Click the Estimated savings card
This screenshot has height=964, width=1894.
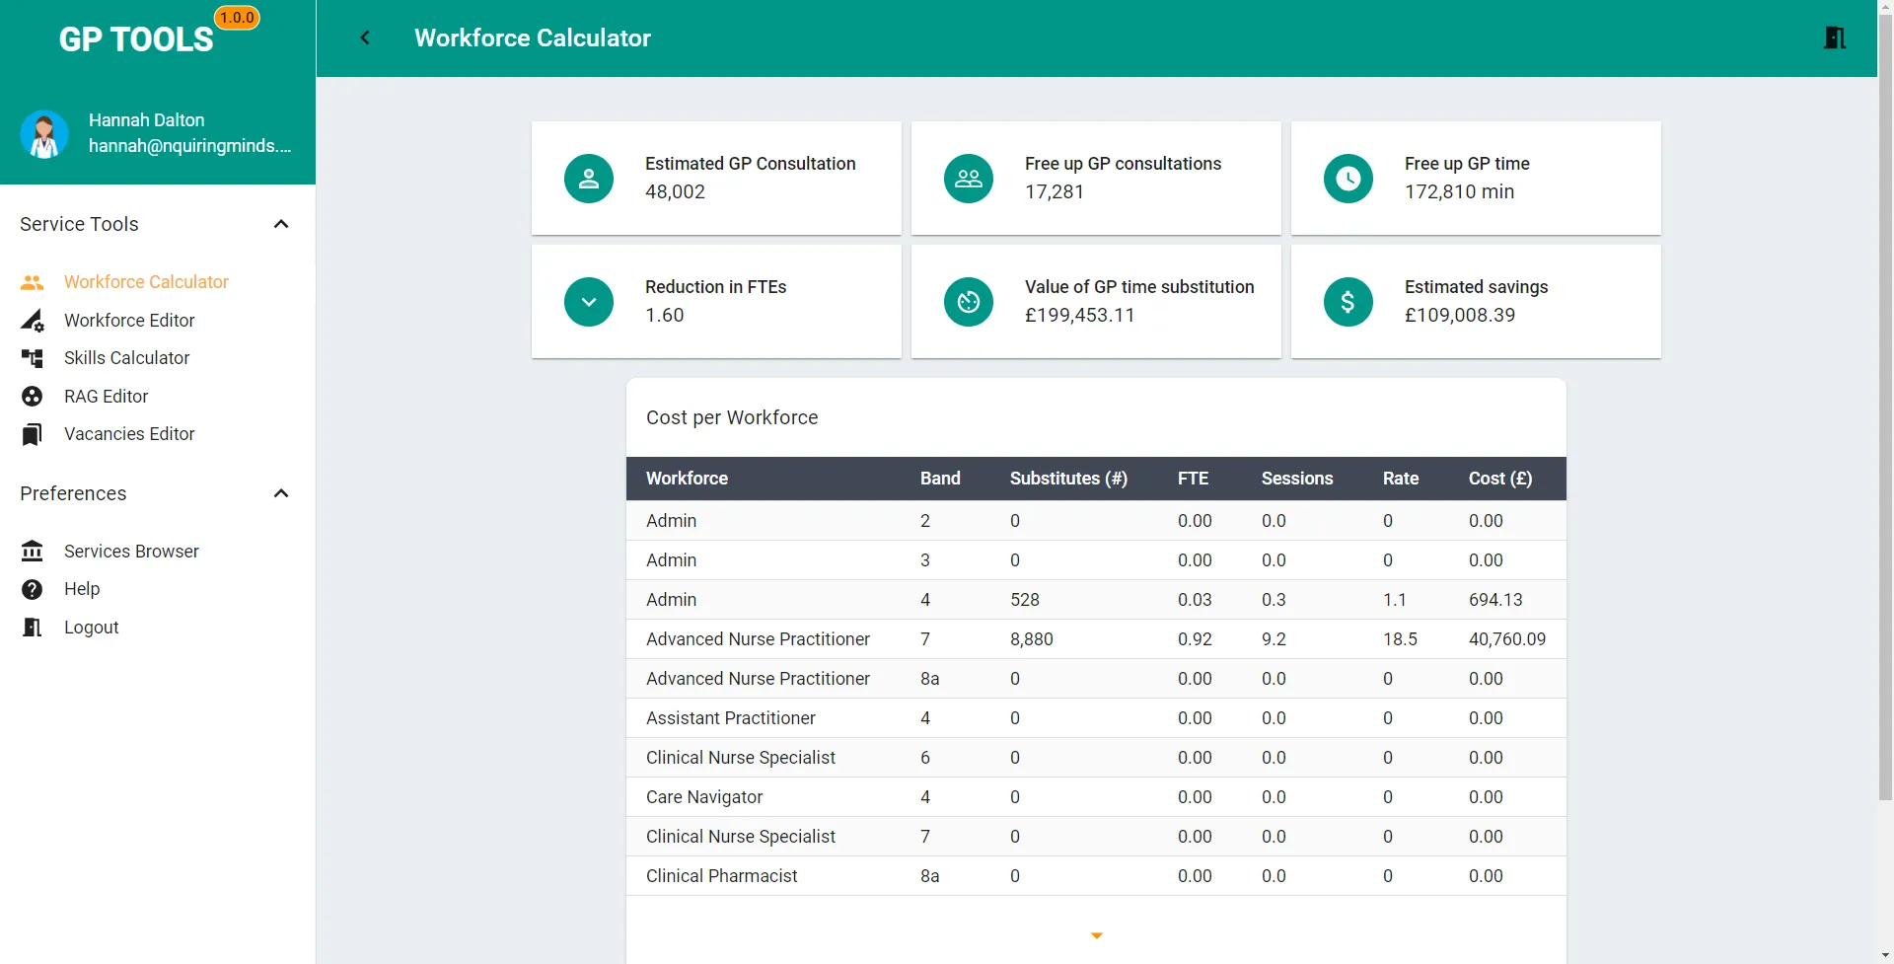pyautogui.click(x=1476, y=302)
